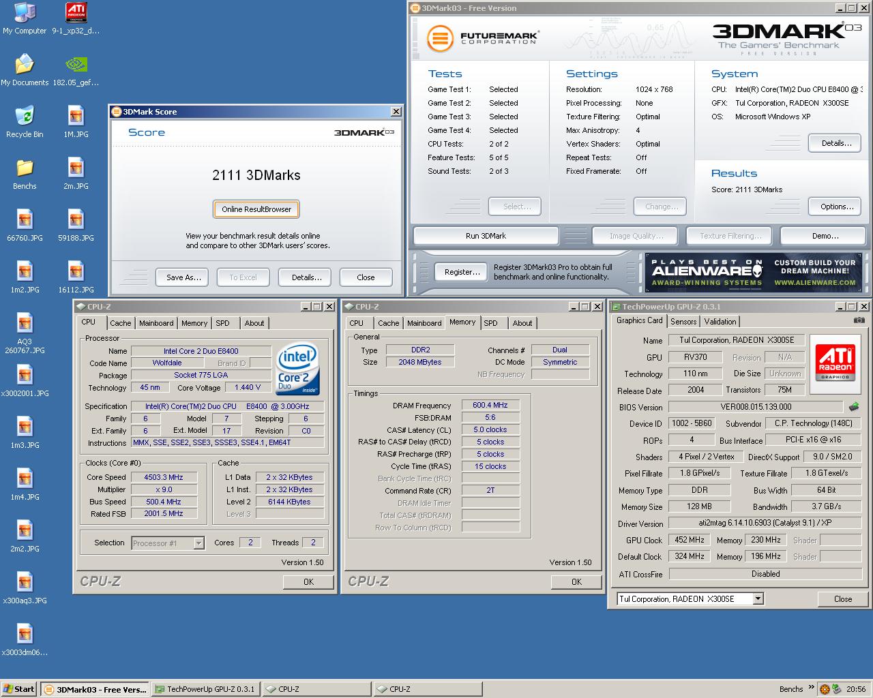Screen dimensions: 873x698
Task: Open the 9-1_xp32 ATI driver installer icon
Action: [x=76, y=18]
